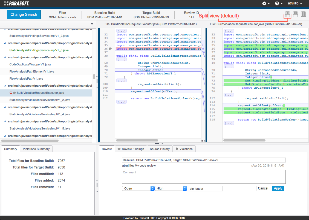Click the file tree horizontal scrollbar

pyautogui.click(x=30, y=141)
